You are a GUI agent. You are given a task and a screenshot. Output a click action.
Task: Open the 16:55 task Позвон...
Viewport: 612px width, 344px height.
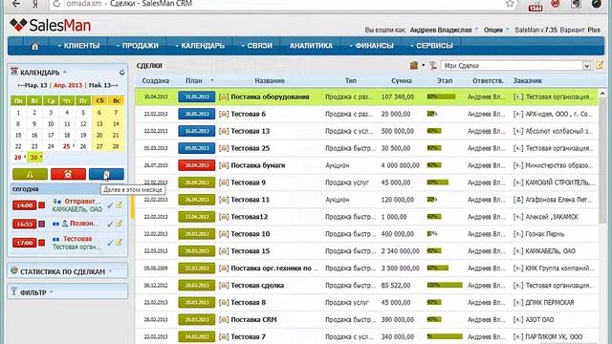84,224
